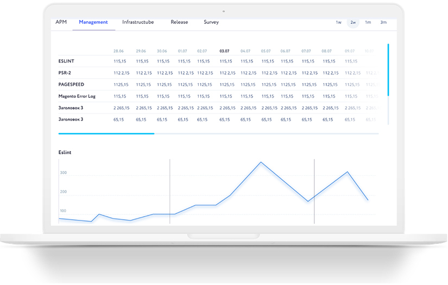448x285 pixels.
Task: Click the left vertical marker line in chart
Action: (x=170, y=191)
